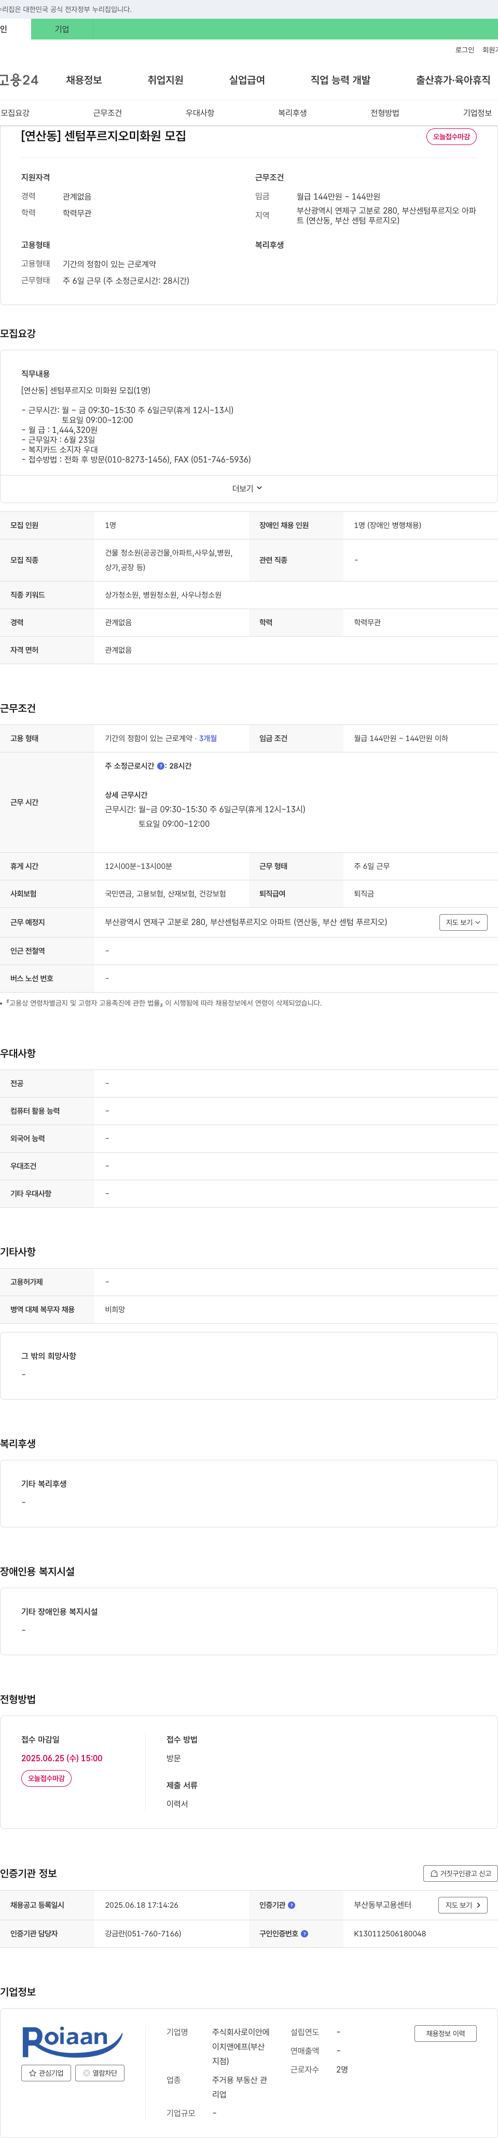The height and width of the screenshot is (2138, 498).
Task: Block company with 열람차단 button
Action: pyautogui.click(x=100, y=2073)
